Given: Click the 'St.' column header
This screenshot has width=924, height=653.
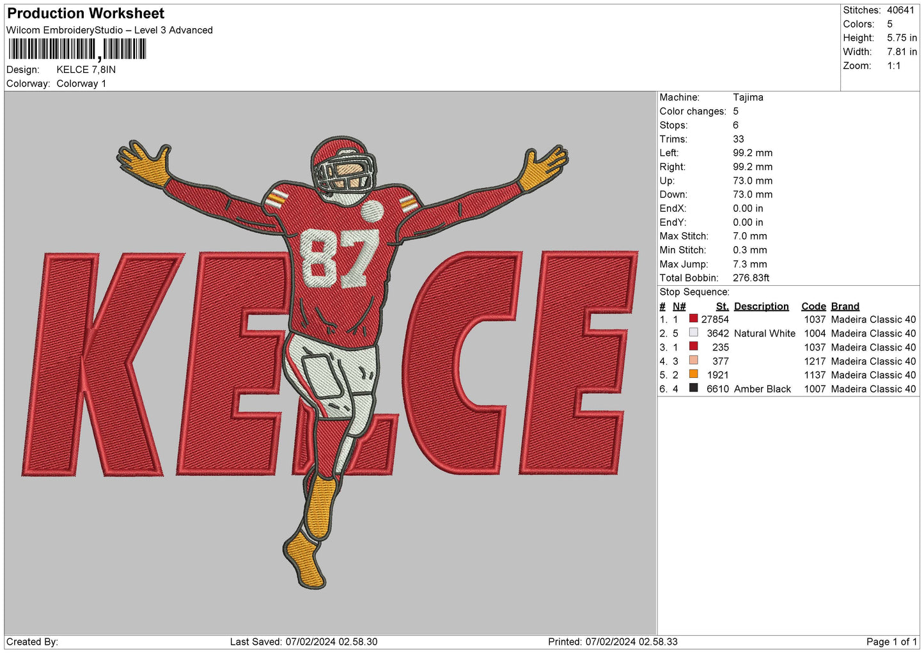Looking at the screenshot, I should [x=723, y=306].
